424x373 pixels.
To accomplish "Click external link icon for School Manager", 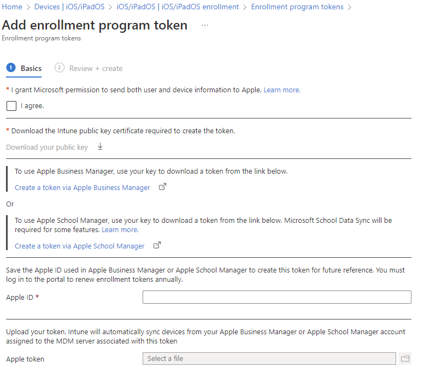I will click(x=157, y=245).
